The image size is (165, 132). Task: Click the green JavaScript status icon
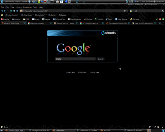pos(163,19)
